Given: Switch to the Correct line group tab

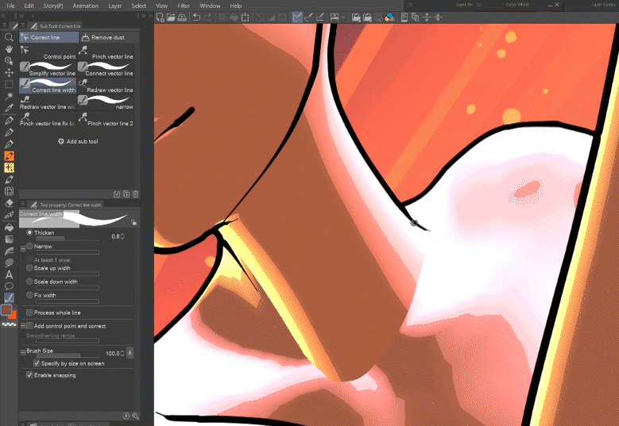Looking at the screenshot, I should pos(48,37).
